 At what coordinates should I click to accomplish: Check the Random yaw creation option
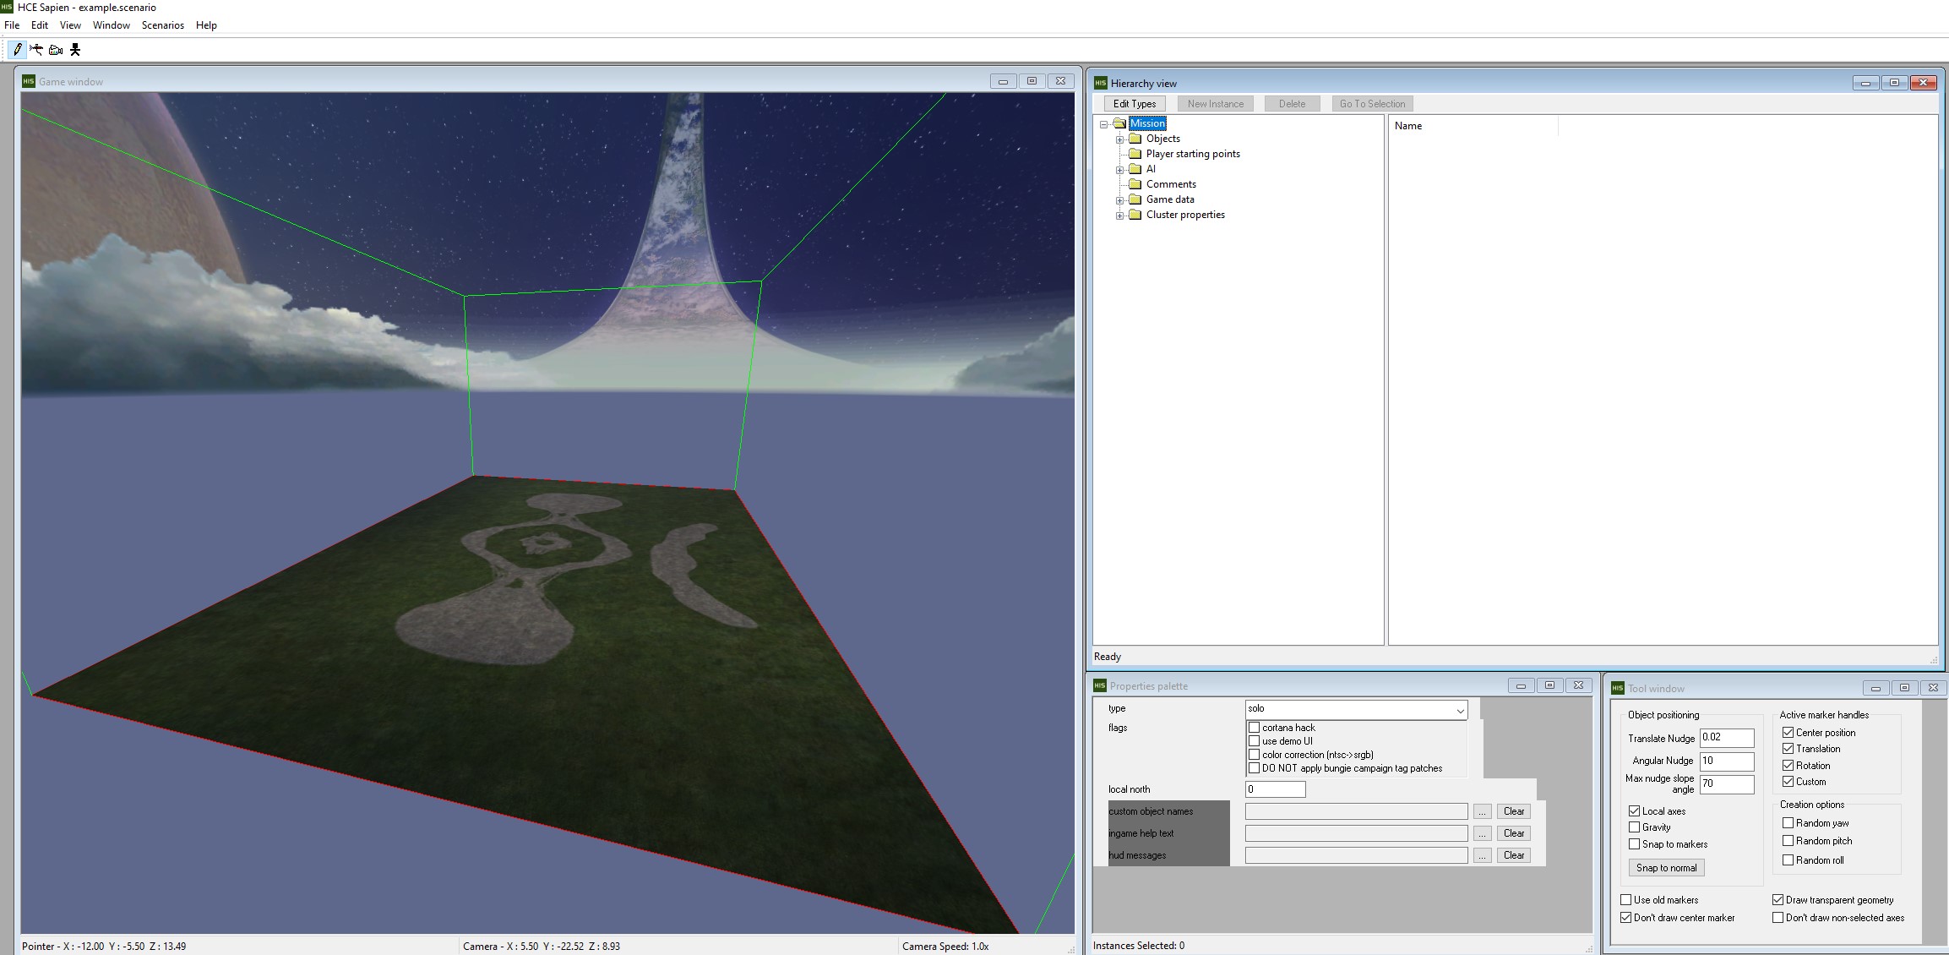[1788, 823]
